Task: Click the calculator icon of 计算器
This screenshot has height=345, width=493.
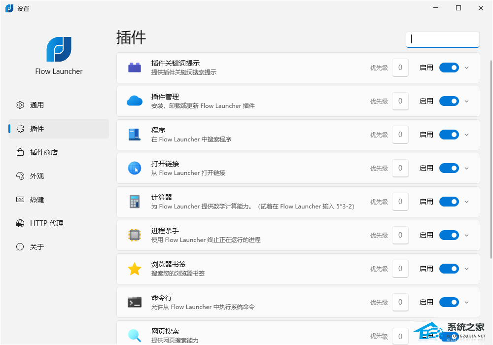Action: (x=135, y=202)
